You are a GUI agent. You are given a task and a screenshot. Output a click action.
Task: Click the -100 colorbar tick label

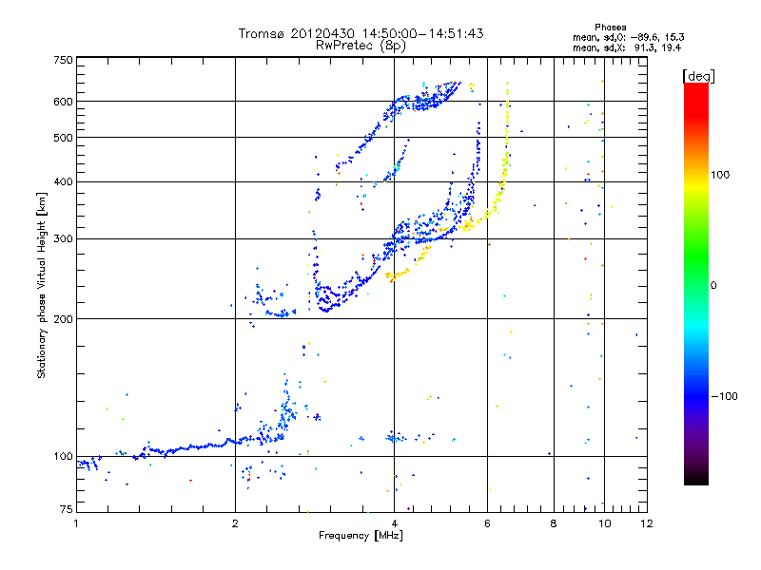(724, 396)
